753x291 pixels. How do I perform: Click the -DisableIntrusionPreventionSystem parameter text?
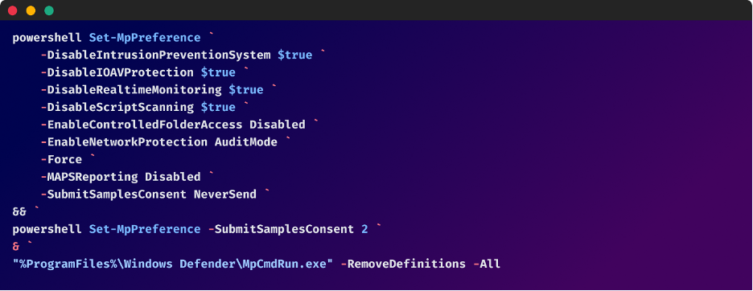155,55
